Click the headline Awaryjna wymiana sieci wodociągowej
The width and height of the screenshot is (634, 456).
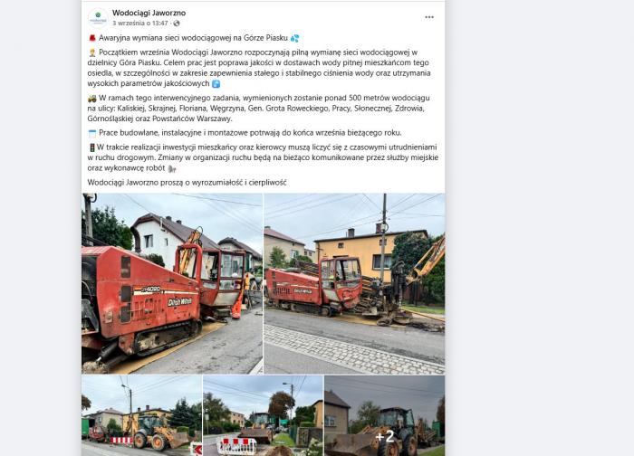tap(193, 38)
